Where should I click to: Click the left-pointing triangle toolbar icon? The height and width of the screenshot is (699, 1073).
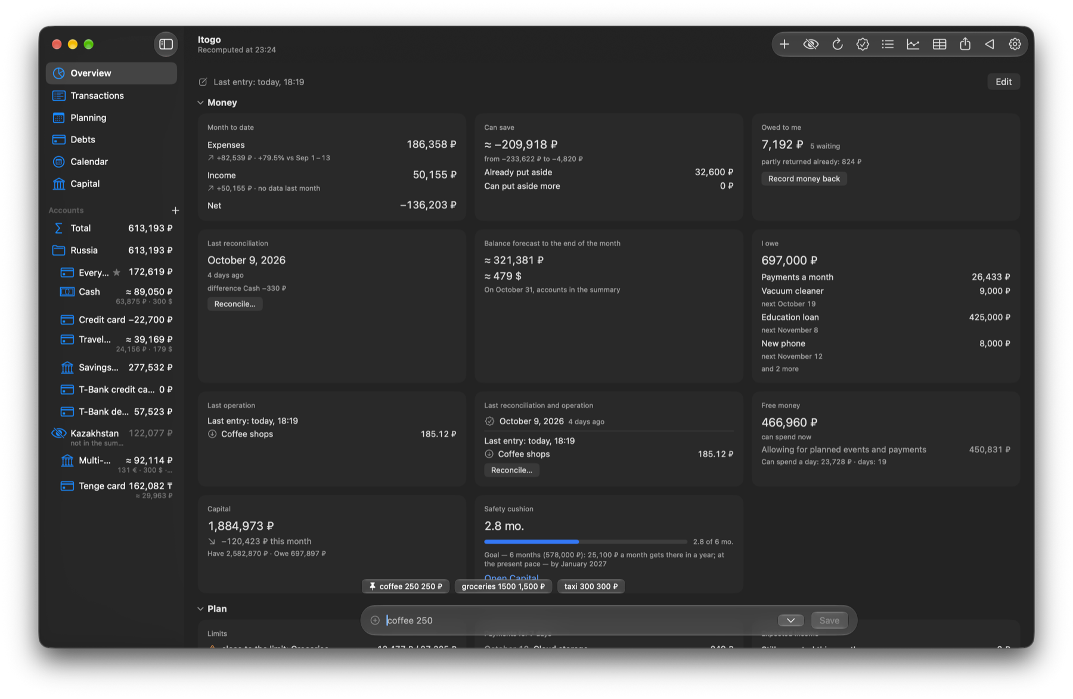pyautogui.click(x=990, y=44)
